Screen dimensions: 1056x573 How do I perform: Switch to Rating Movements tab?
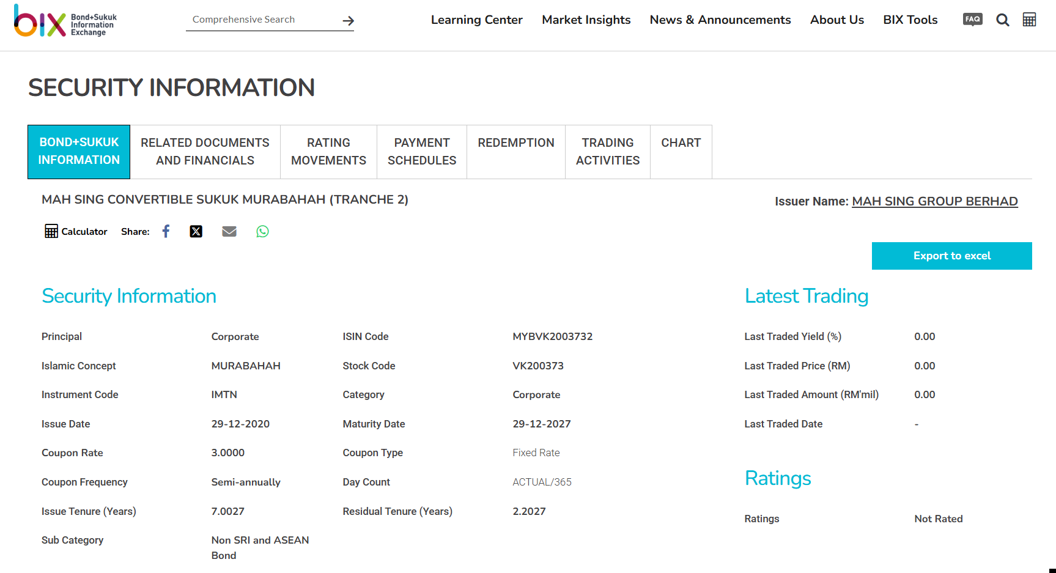pyautogui.click(x=328, y=152)
